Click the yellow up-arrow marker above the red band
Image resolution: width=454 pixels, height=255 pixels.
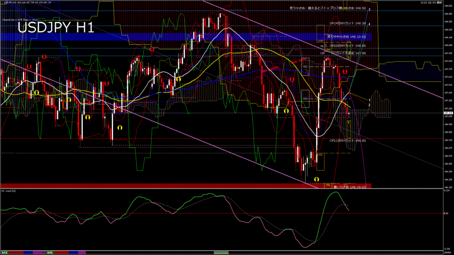pyautogui.click(x=317, y=179)
